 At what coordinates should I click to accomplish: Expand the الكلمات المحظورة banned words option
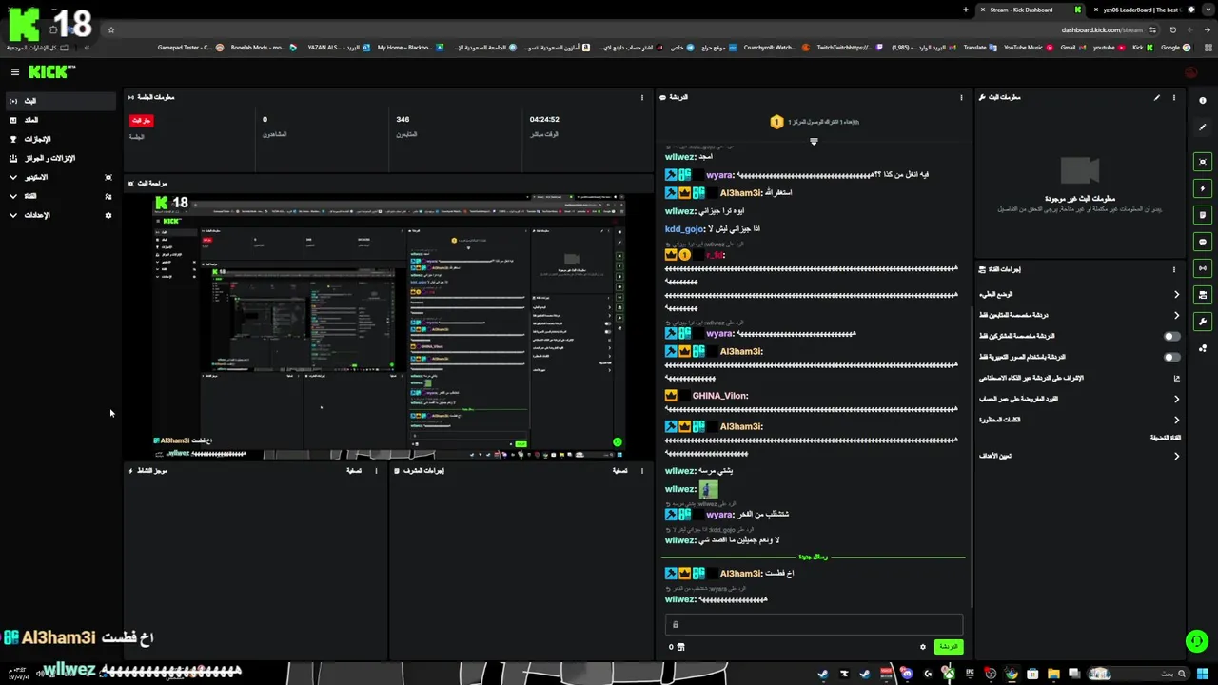1079,420
